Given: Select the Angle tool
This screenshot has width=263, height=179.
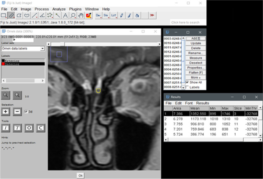Looking at the screenshot, I should [x=42, y=15].
